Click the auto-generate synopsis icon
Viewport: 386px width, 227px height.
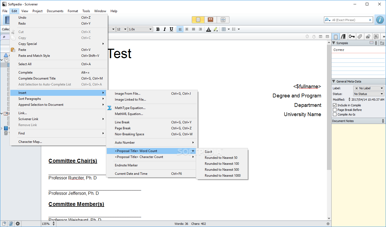click(x=382, y=43)
